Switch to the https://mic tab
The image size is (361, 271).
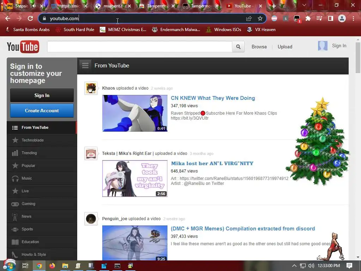point(69,6)
